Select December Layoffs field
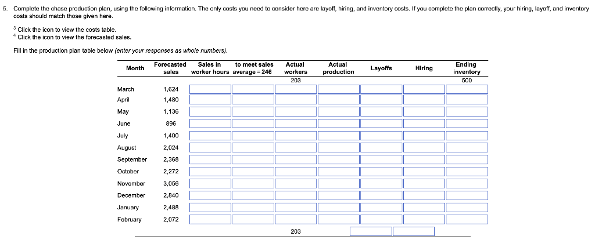The height and width of the screenshot is (247, 595). pyautogui.click(x=381, y=195)
